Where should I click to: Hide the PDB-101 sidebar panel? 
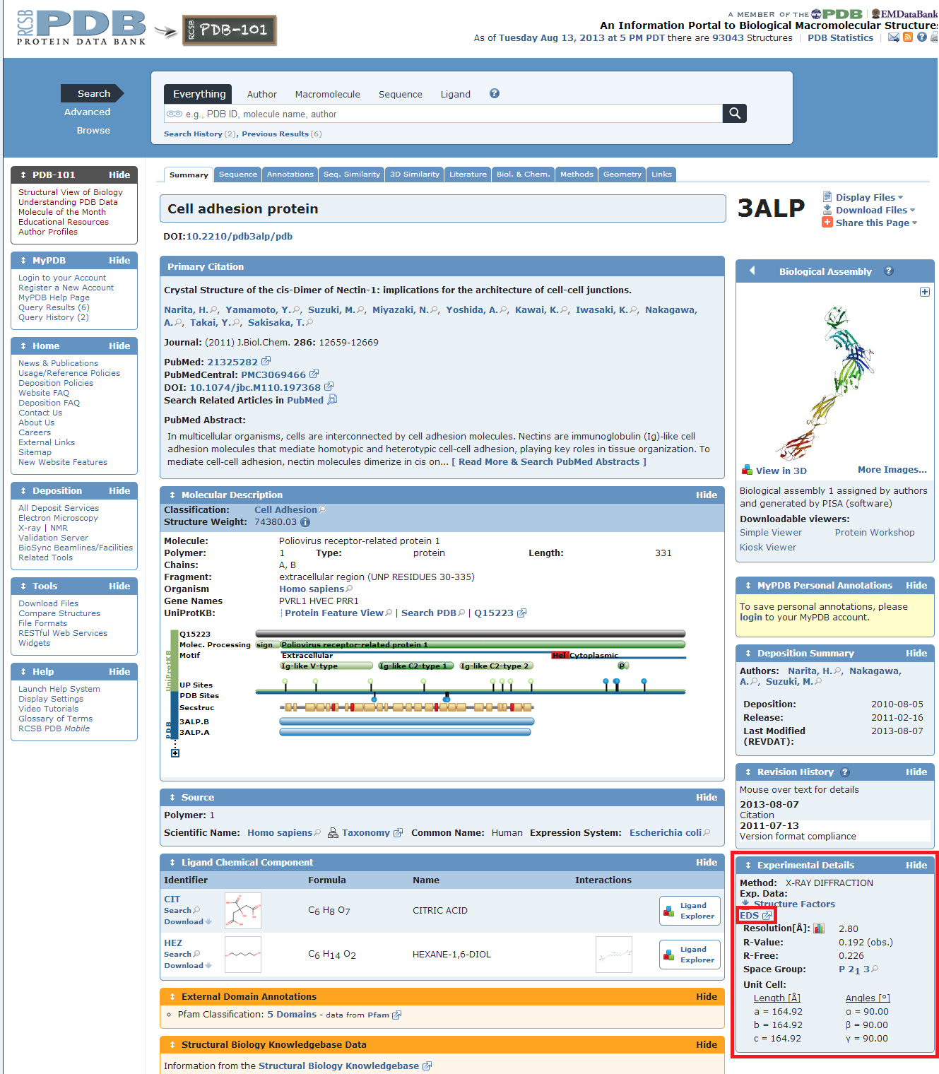click(x=119, y=175)
